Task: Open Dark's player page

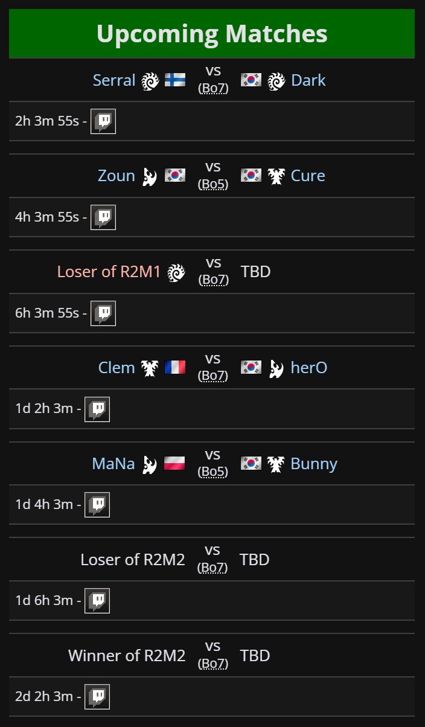Action: (308, 80)
